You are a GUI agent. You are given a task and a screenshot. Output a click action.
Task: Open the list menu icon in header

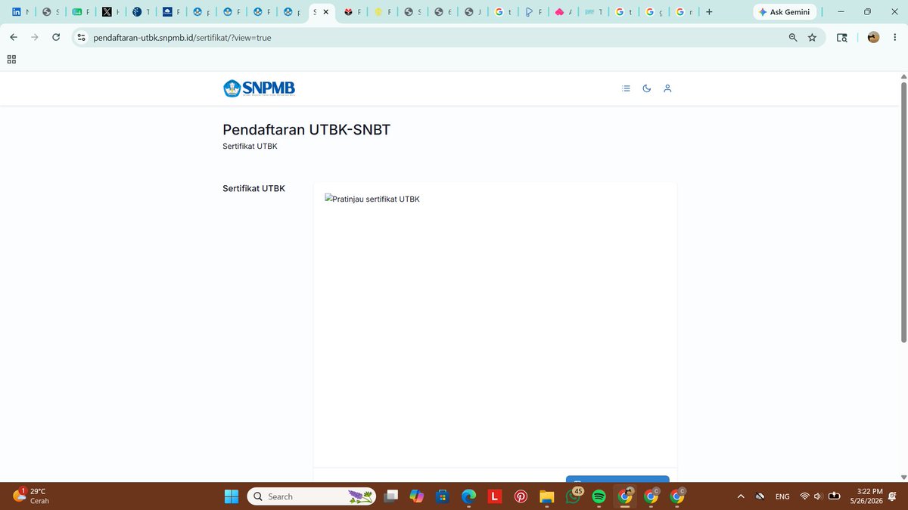[x=626, y=88]
